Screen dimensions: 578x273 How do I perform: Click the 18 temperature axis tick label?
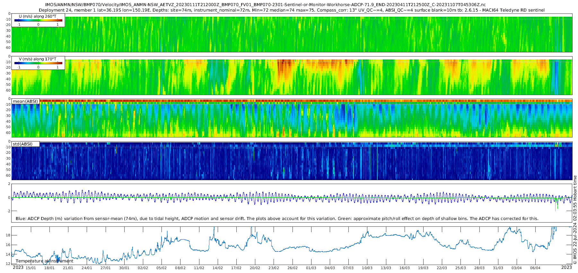[8, 235]
